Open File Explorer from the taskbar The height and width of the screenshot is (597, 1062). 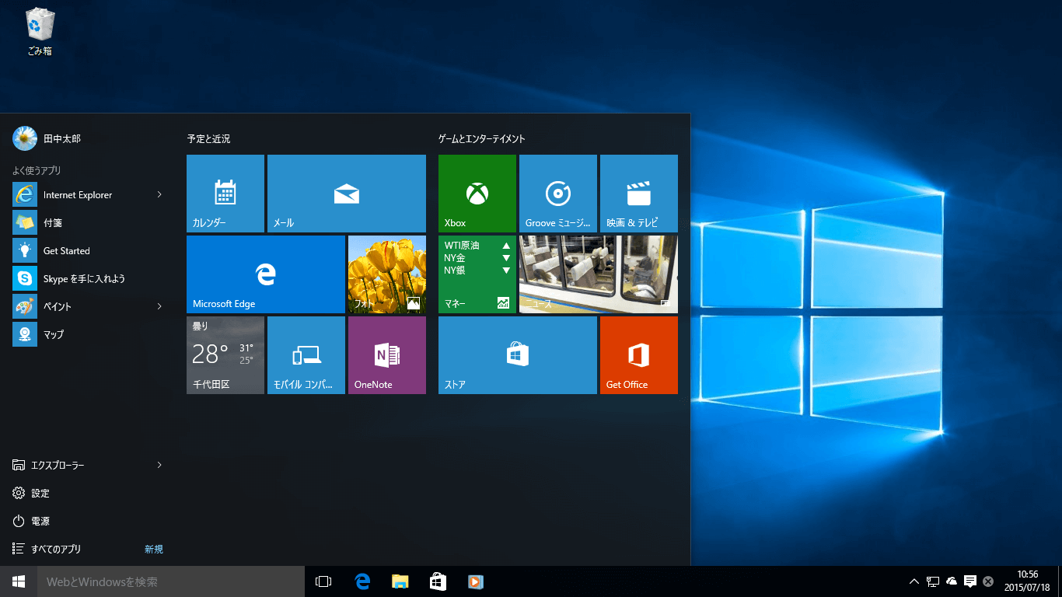(x=400, y=581)
